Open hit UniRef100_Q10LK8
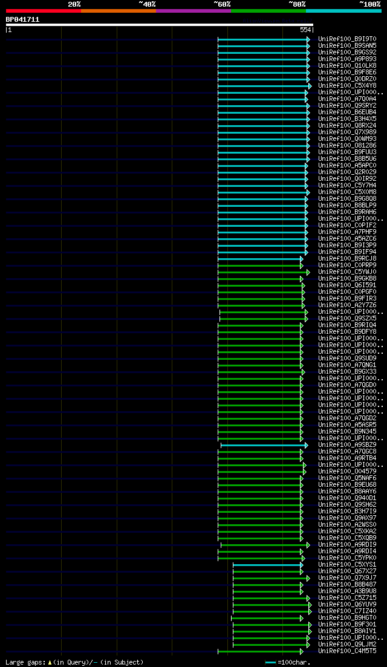This screenshot has height=667, width=387. (x=347, y=65)
